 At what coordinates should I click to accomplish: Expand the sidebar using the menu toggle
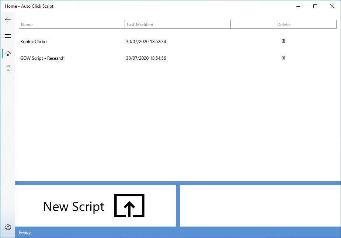coord(8,36)
